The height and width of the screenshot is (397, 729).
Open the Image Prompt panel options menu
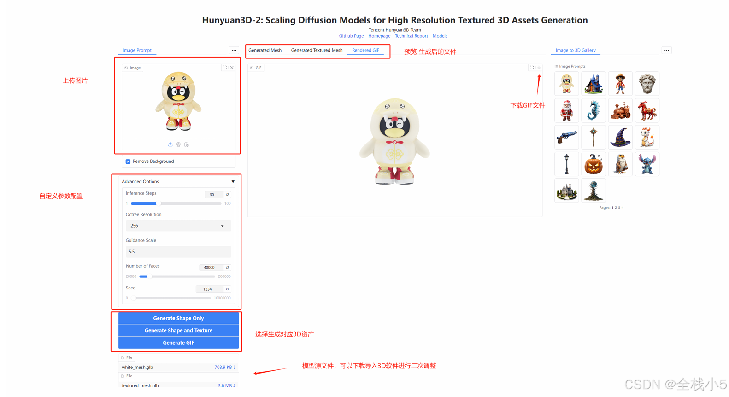[234, 50]
